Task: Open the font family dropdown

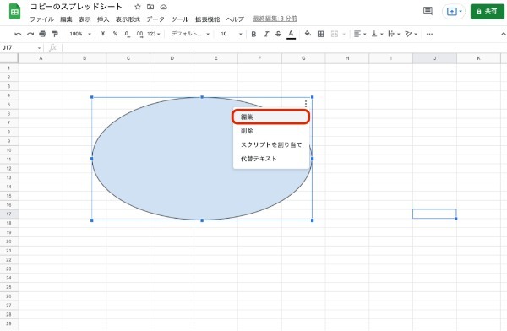Action: click(x=190, y=34)
